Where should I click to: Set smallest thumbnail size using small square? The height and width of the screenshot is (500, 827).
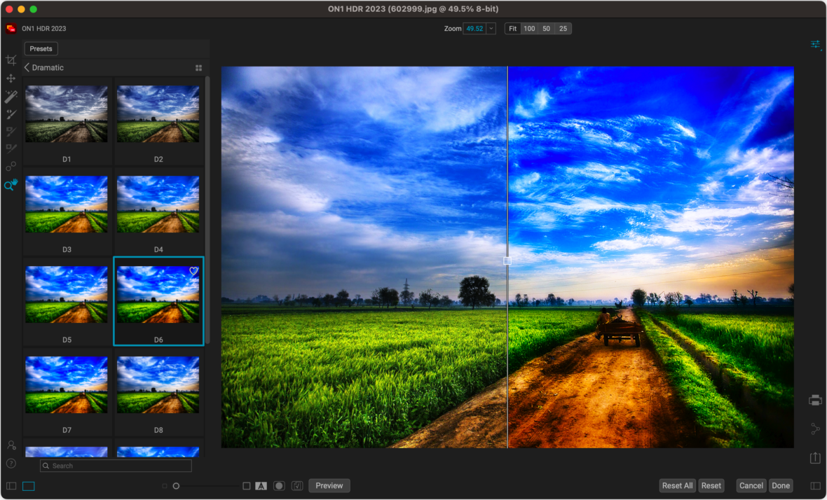pyautogui.click(x=165, y=486)
